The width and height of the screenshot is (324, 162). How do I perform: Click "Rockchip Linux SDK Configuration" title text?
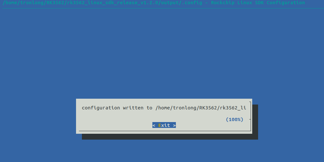click(x=258, y=3)
